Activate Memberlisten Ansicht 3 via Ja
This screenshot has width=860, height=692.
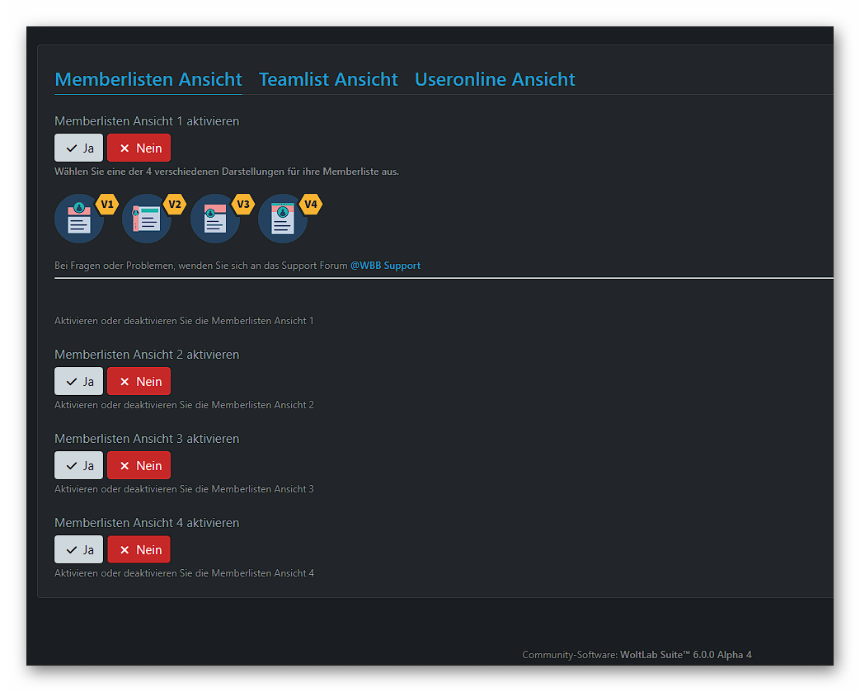(x=79, y=466)
